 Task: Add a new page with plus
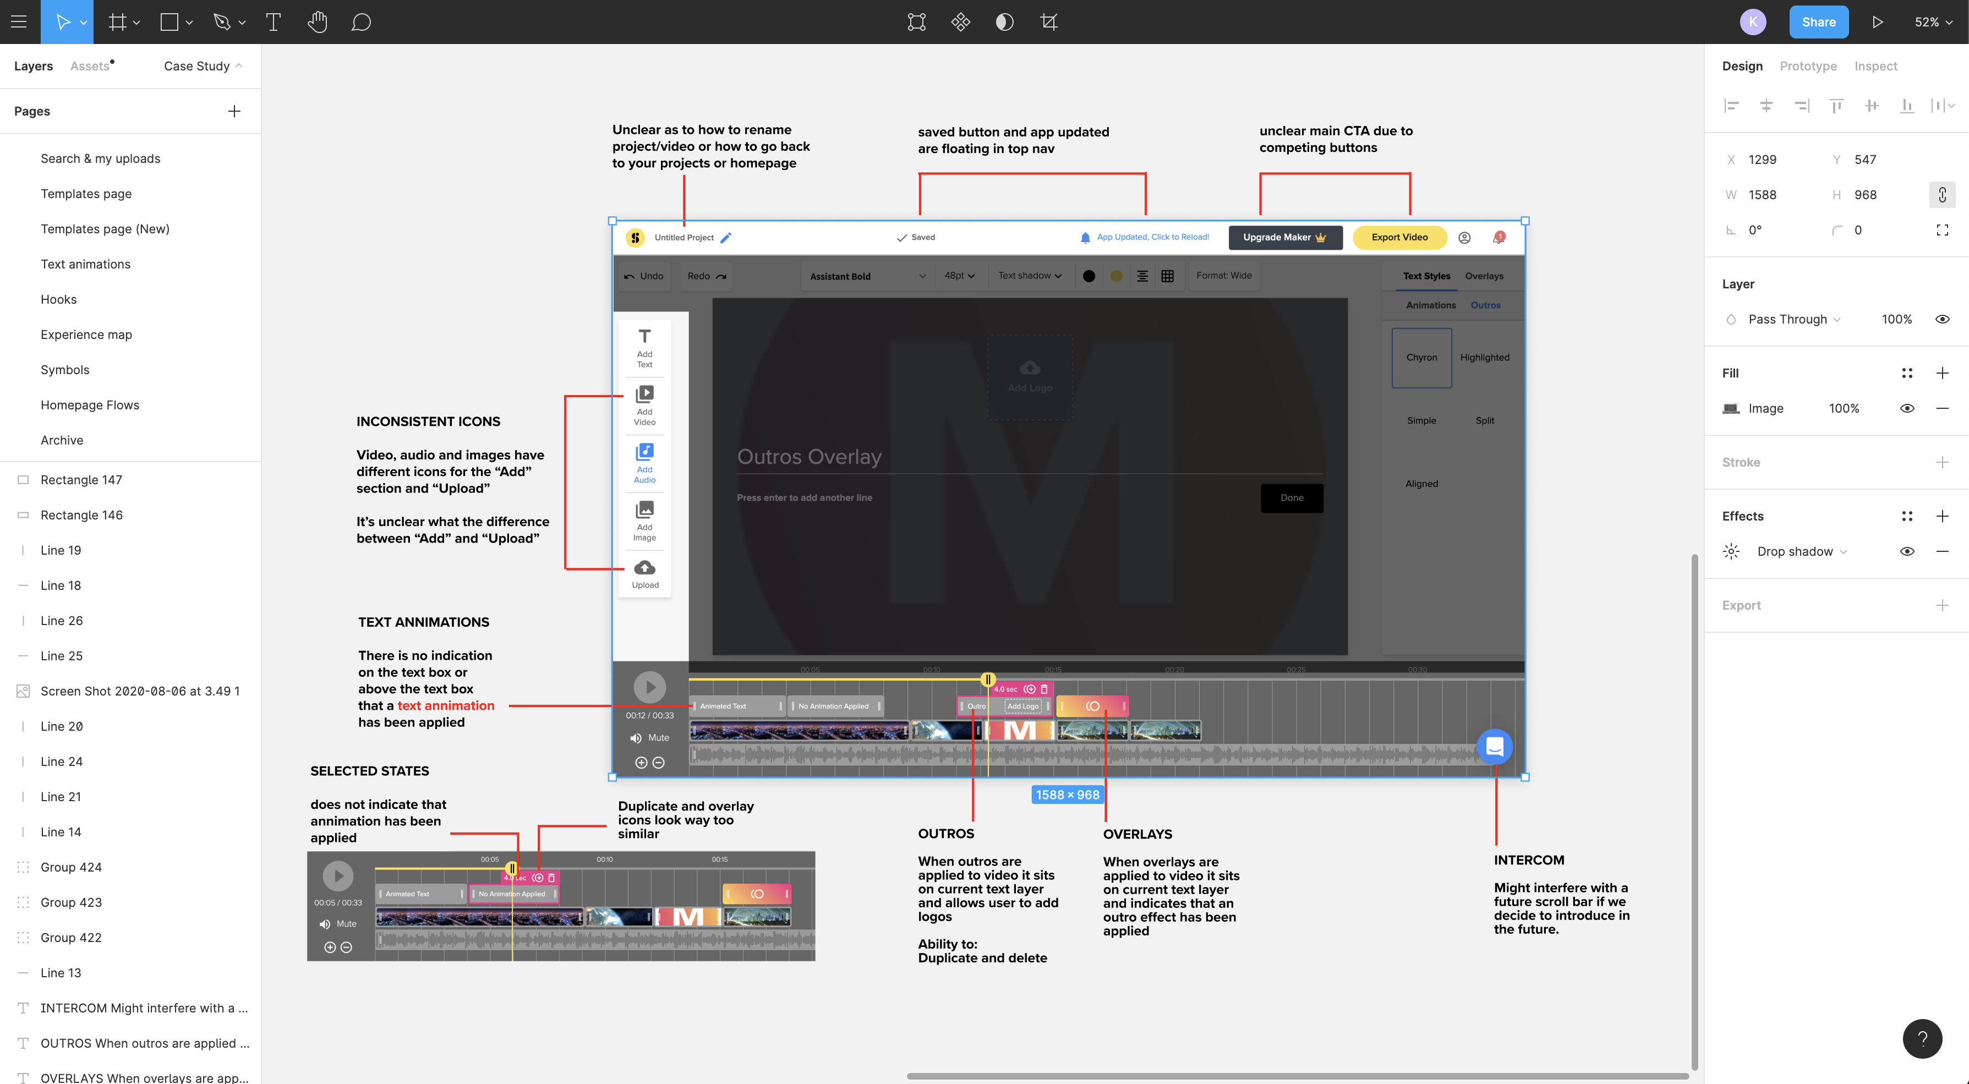pos(234,111)
